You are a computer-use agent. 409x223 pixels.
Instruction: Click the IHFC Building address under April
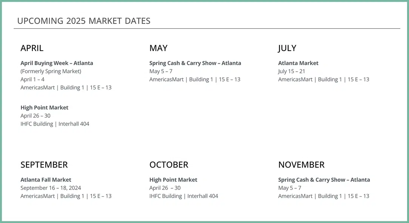(55, 124)
